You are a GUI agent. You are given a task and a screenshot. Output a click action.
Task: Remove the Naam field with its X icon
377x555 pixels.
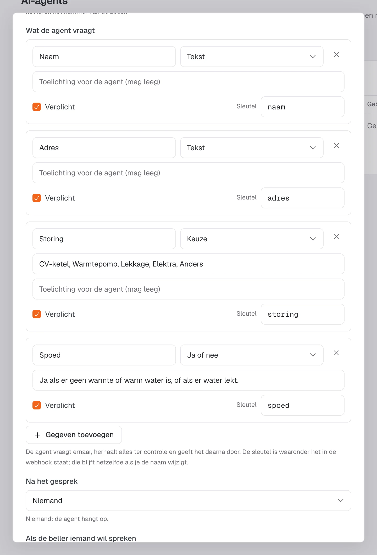[336, 54]
